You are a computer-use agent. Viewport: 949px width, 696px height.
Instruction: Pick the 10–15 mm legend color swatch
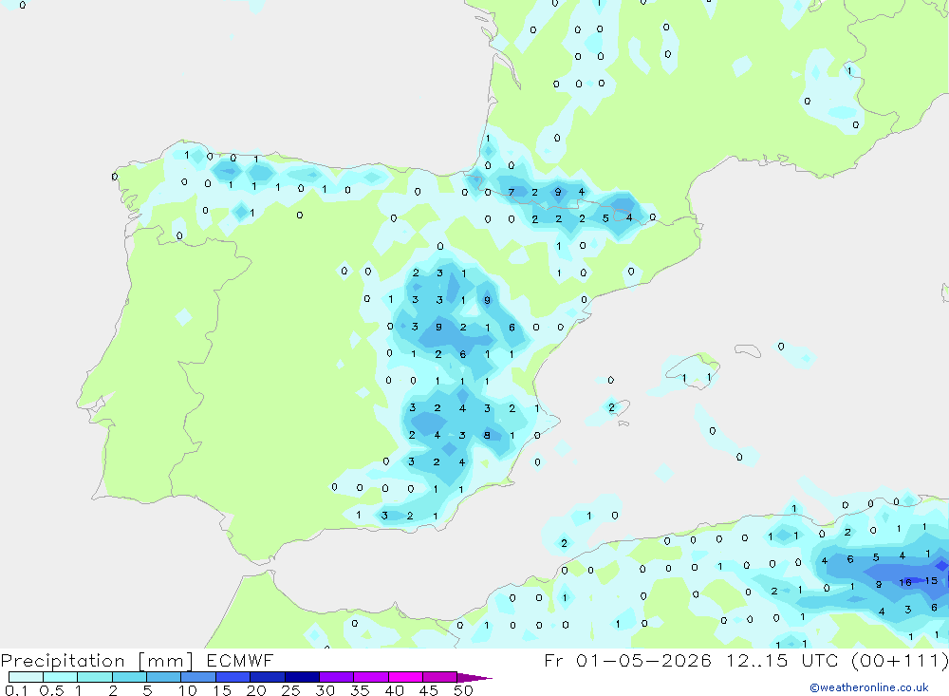pos(198,677)
